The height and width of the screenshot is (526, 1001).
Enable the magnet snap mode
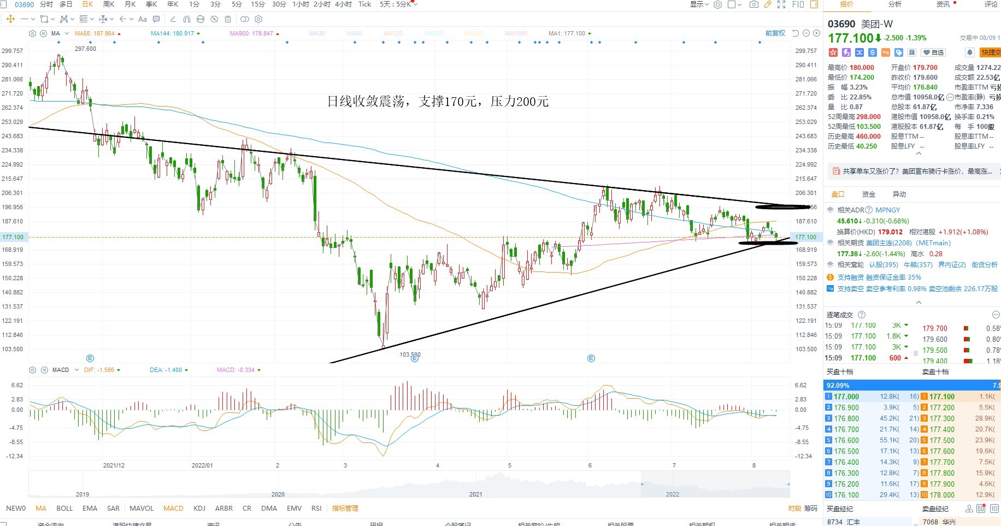coord(187,19)
